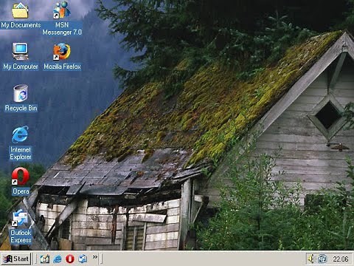Open the volume control tray icon

click(311, 259)
